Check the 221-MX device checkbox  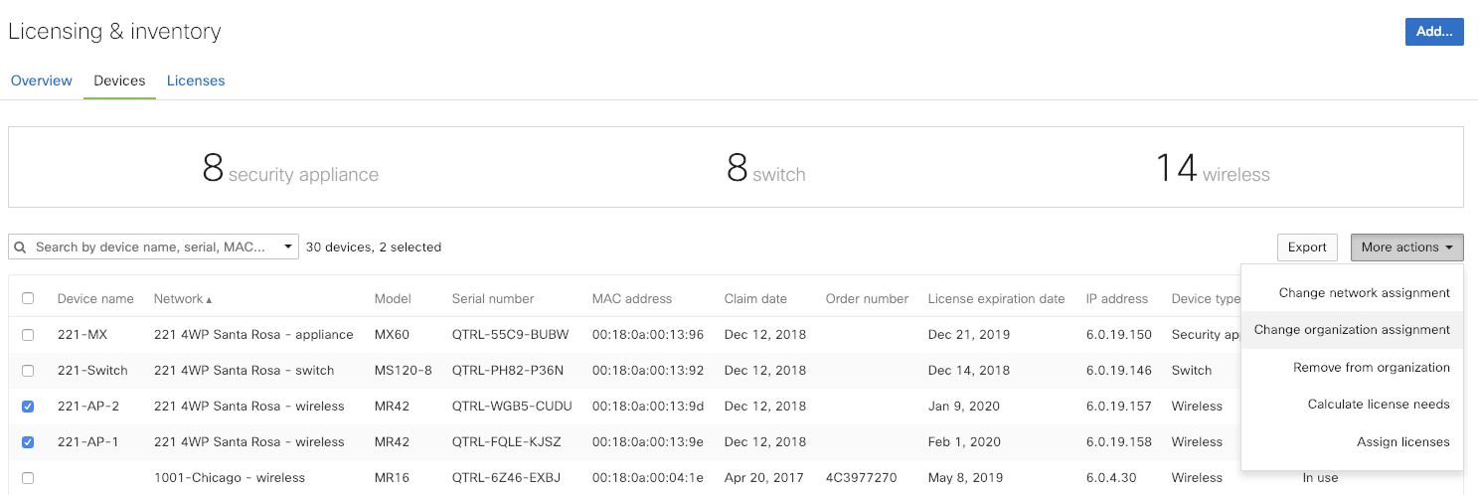(x=28, y=335)
